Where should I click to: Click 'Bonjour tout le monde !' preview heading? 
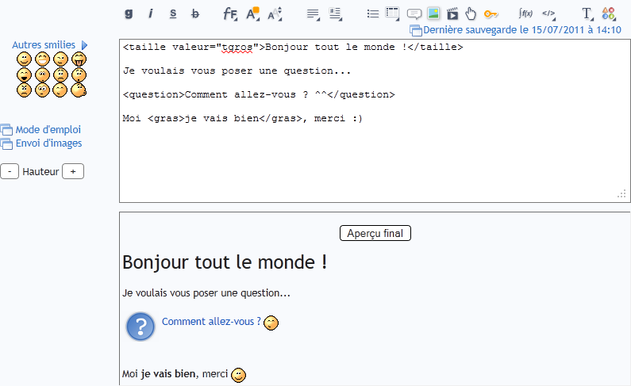pos(225,262)
